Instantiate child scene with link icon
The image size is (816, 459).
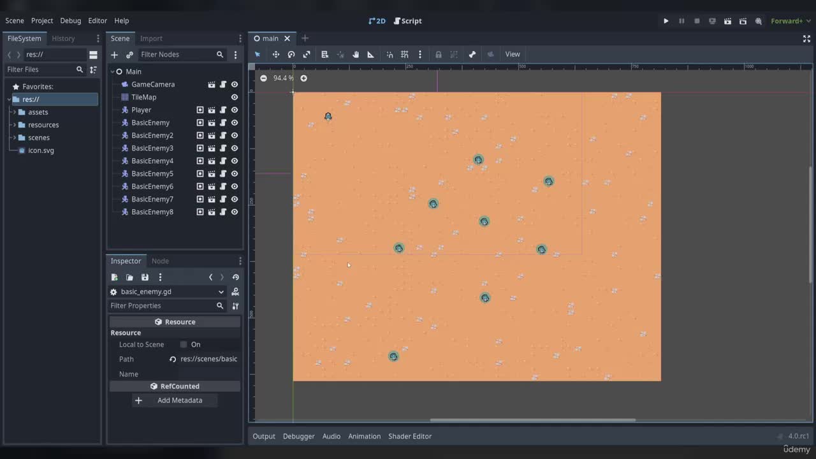pyautogui.click(x=129, y=55)
